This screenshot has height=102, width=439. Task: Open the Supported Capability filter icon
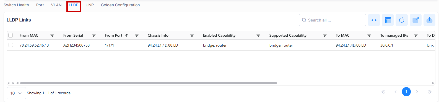[x=325, y=35]
